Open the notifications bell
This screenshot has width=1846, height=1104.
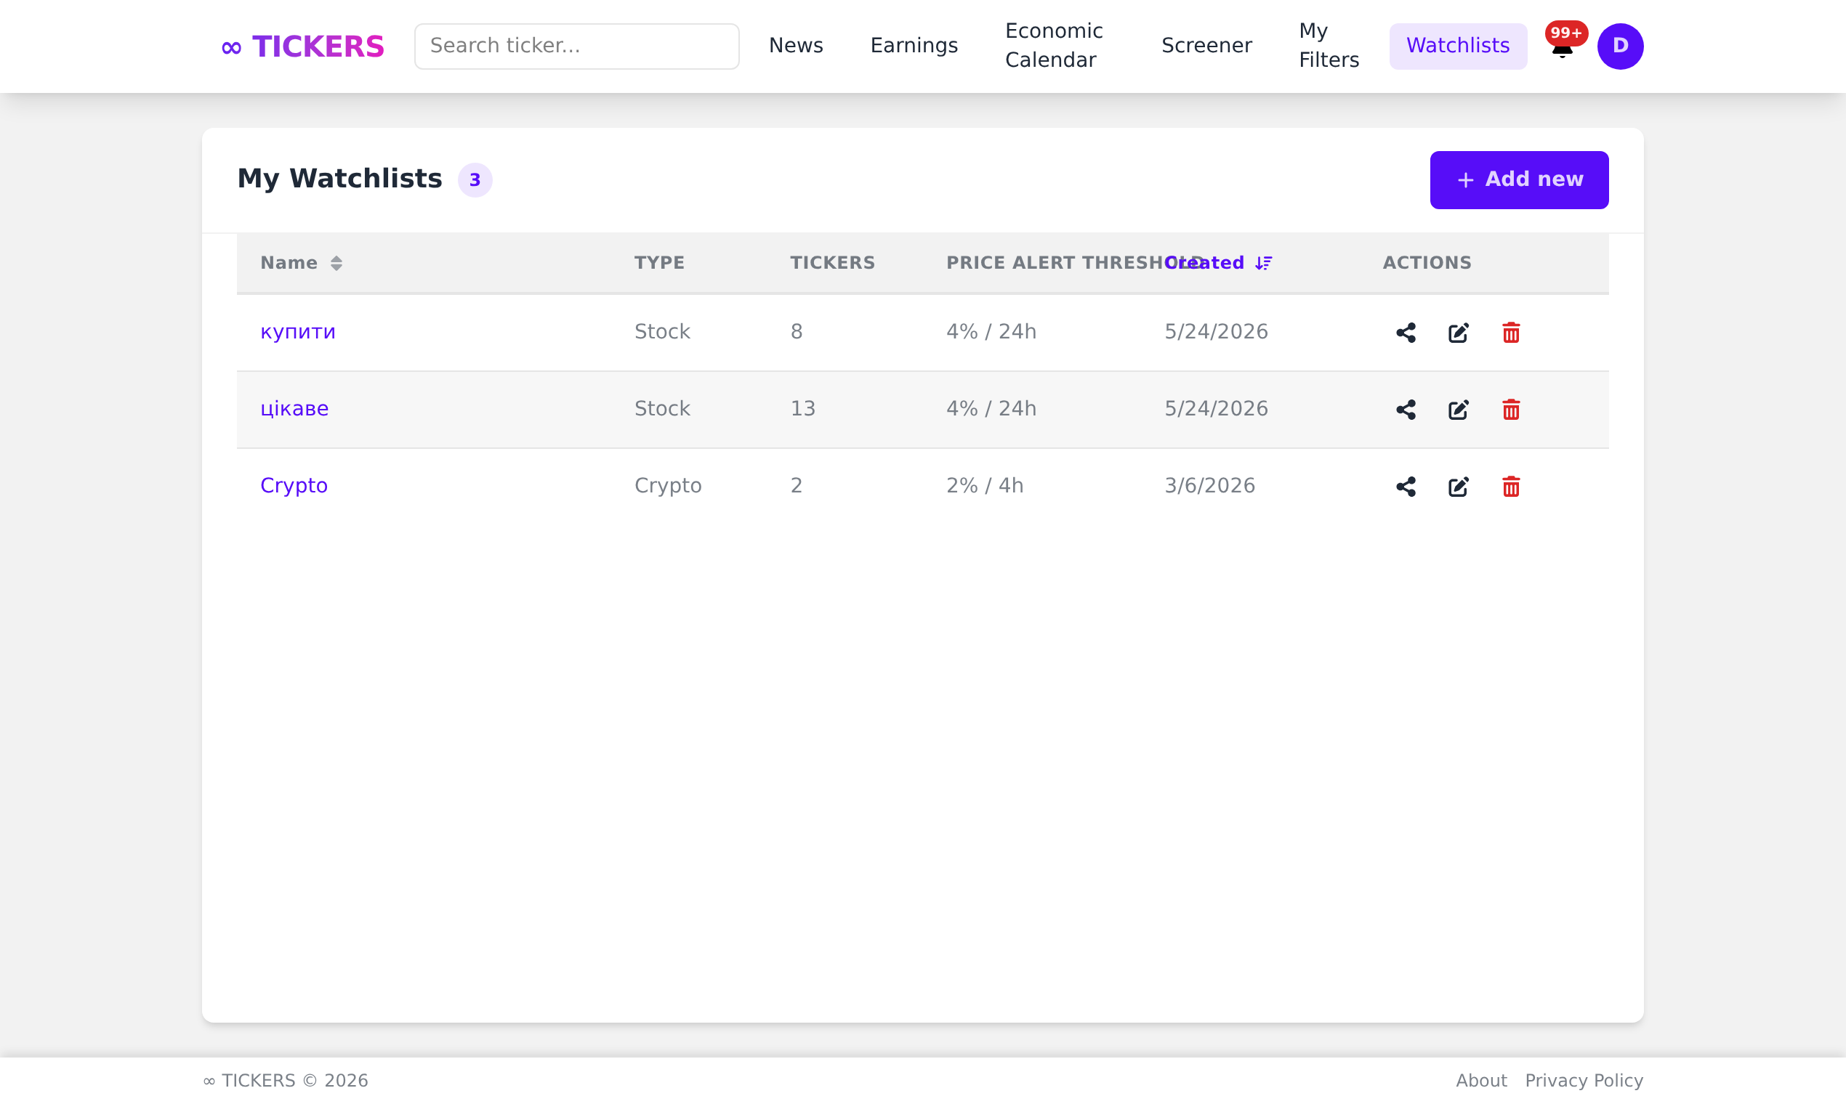(x=1562, y=49)
